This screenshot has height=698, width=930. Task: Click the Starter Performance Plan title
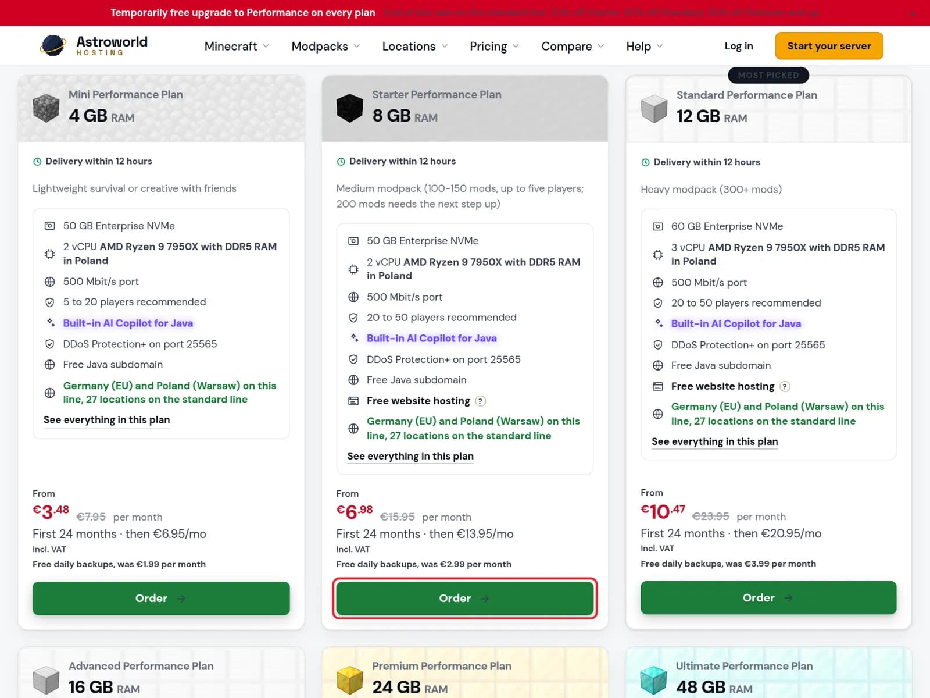coord(437,95)
